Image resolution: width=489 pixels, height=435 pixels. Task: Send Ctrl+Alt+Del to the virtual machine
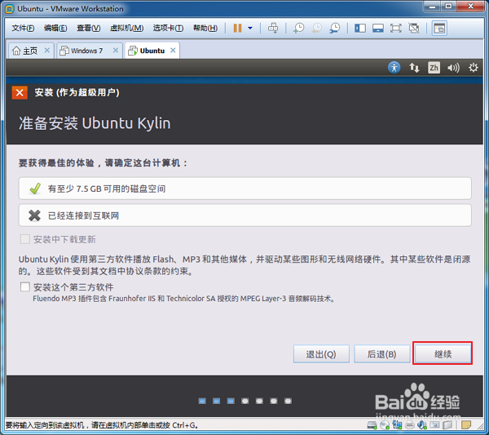[x=273, y=28]
